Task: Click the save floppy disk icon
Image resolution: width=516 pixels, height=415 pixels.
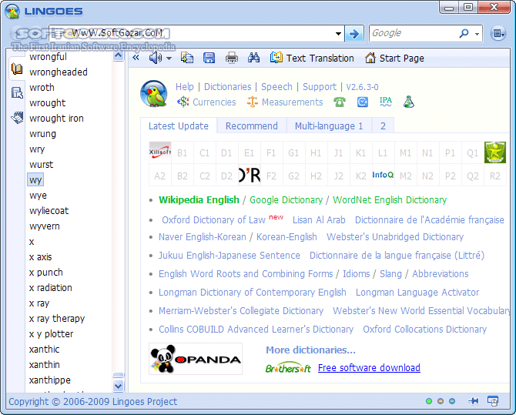Action: [209, 58]
